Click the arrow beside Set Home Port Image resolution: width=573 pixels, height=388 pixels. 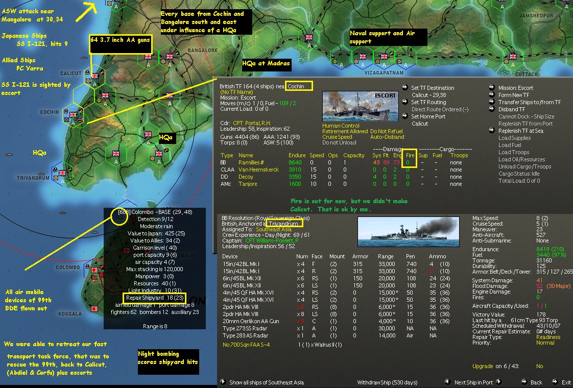[405, 116]
